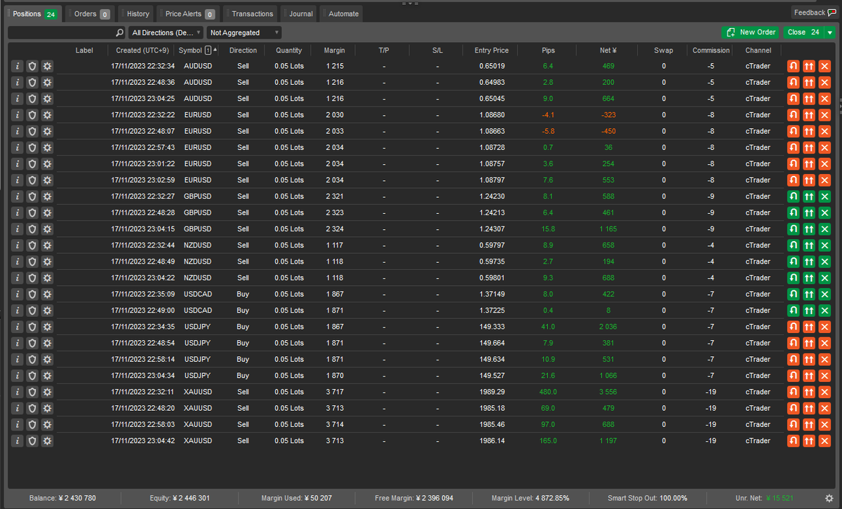Double the USDJPY position created at 22:34:35
The image size is (842, 509).
click(809, 327)
